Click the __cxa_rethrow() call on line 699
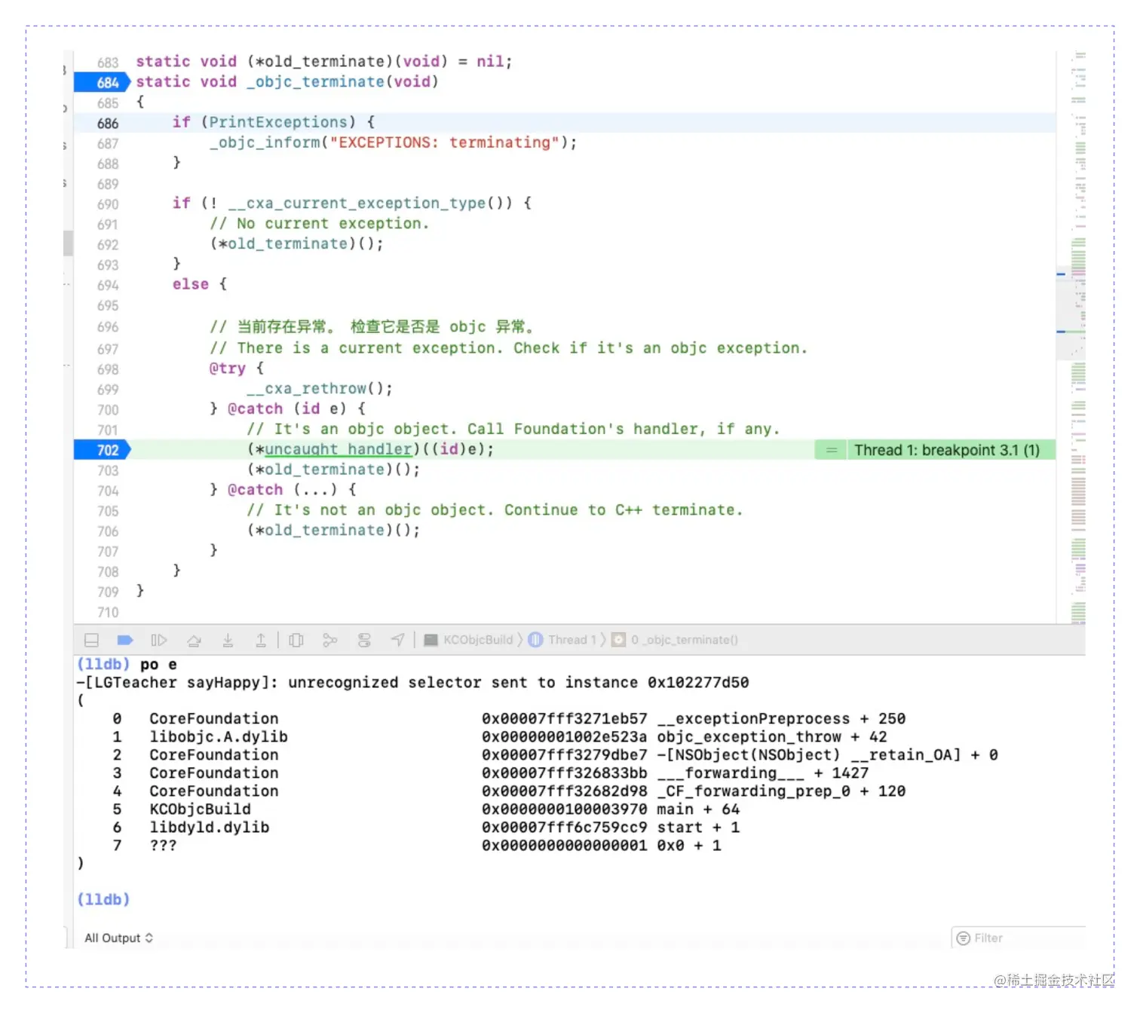Image resolution: width=1140 pixels, height=1013 pixels. point(320,389)
